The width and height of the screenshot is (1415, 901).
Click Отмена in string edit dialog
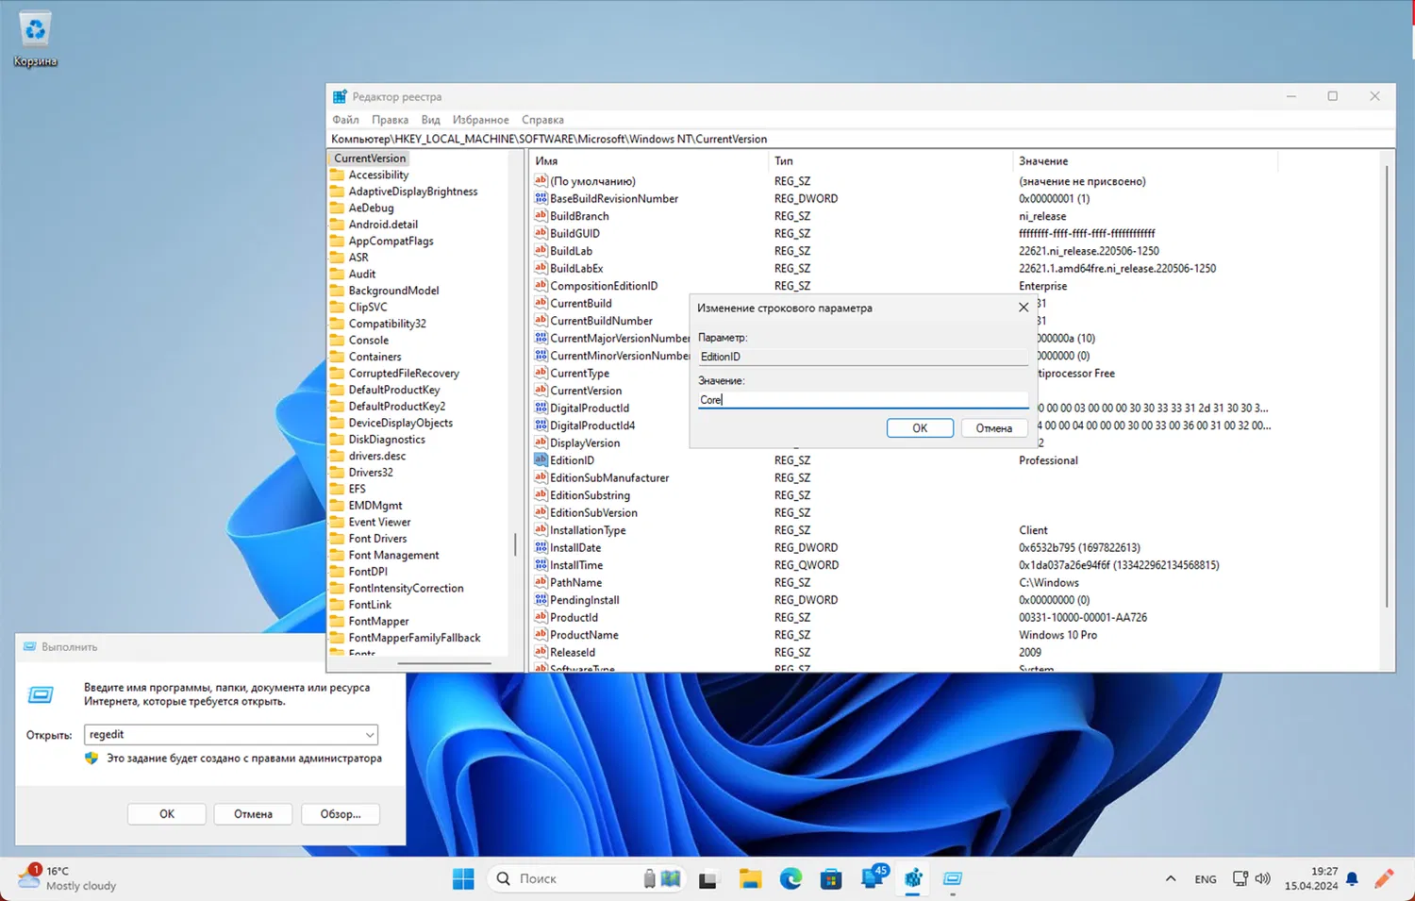(x=993, y=428)
